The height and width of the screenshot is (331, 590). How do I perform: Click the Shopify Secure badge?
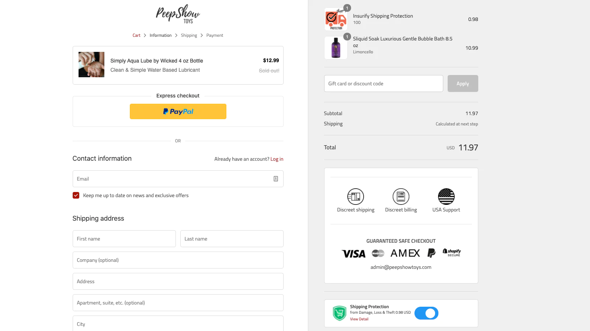[452, 253]
